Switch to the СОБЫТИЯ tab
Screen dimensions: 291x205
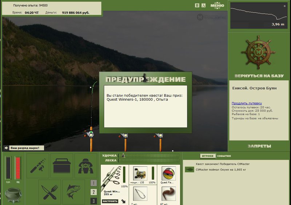224,156
